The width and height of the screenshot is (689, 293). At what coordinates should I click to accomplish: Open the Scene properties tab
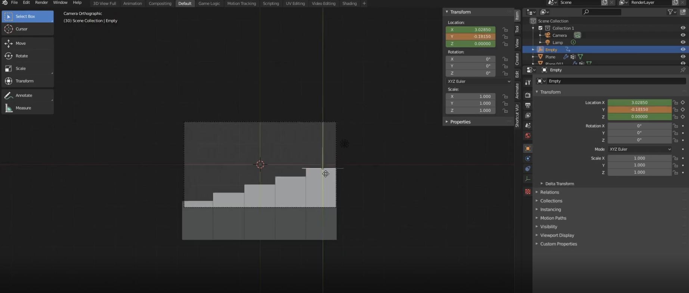click(528, 126)
